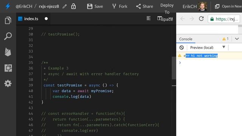Click the StackBlitz lightning bolt logo

click(8, 6)
